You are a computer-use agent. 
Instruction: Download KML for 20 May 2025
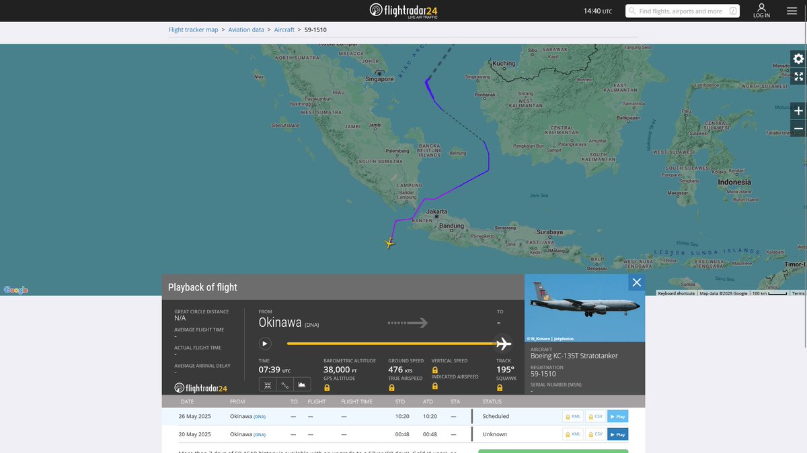pyautogui.click(x=572, y=434)
